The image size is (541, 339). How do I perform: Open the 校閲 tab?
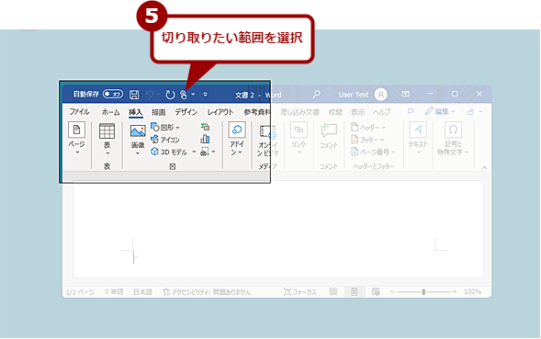[x=335, y=112]
